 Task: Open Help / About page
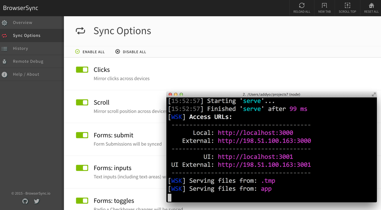[32, 74]
